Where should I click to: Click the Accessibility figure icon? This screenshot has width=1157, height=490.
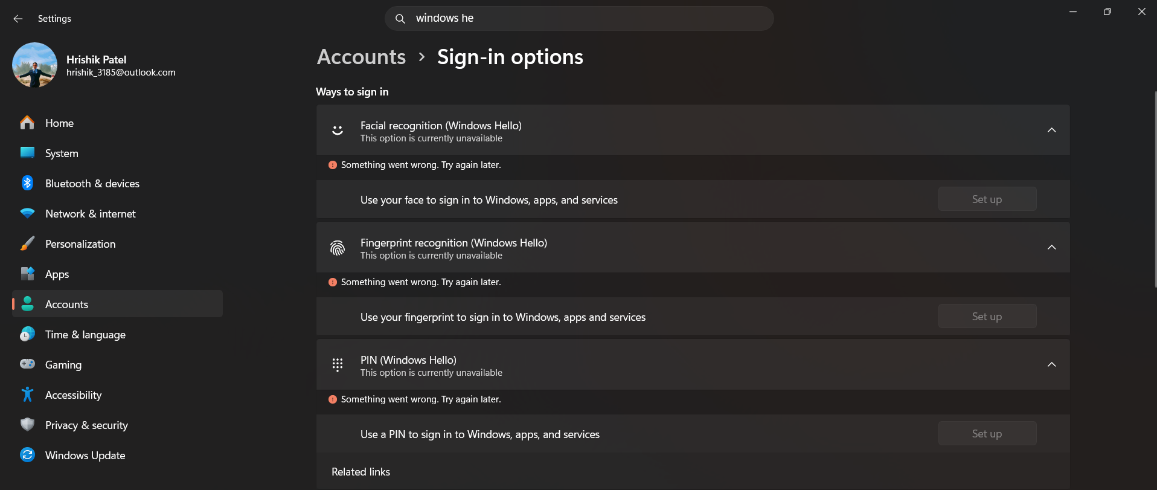pos(27,395)
